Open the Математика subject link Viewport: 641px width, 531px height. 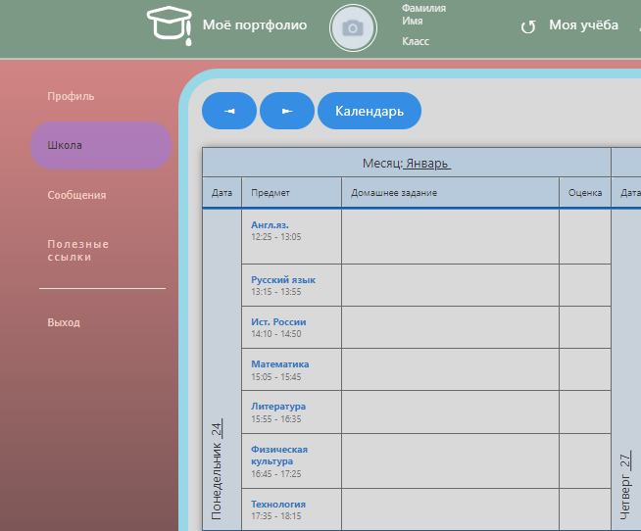279,363
